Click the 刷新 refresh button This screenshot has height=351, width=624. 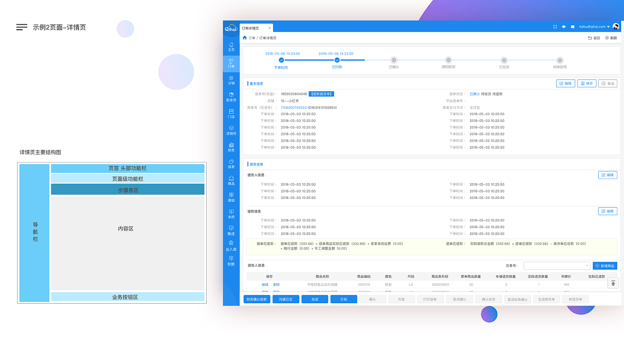(611, 38)
